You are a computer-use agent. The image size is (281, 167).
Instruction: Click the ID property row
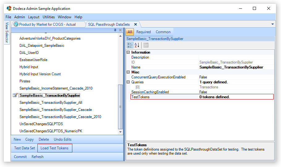(x=202, y=62)
